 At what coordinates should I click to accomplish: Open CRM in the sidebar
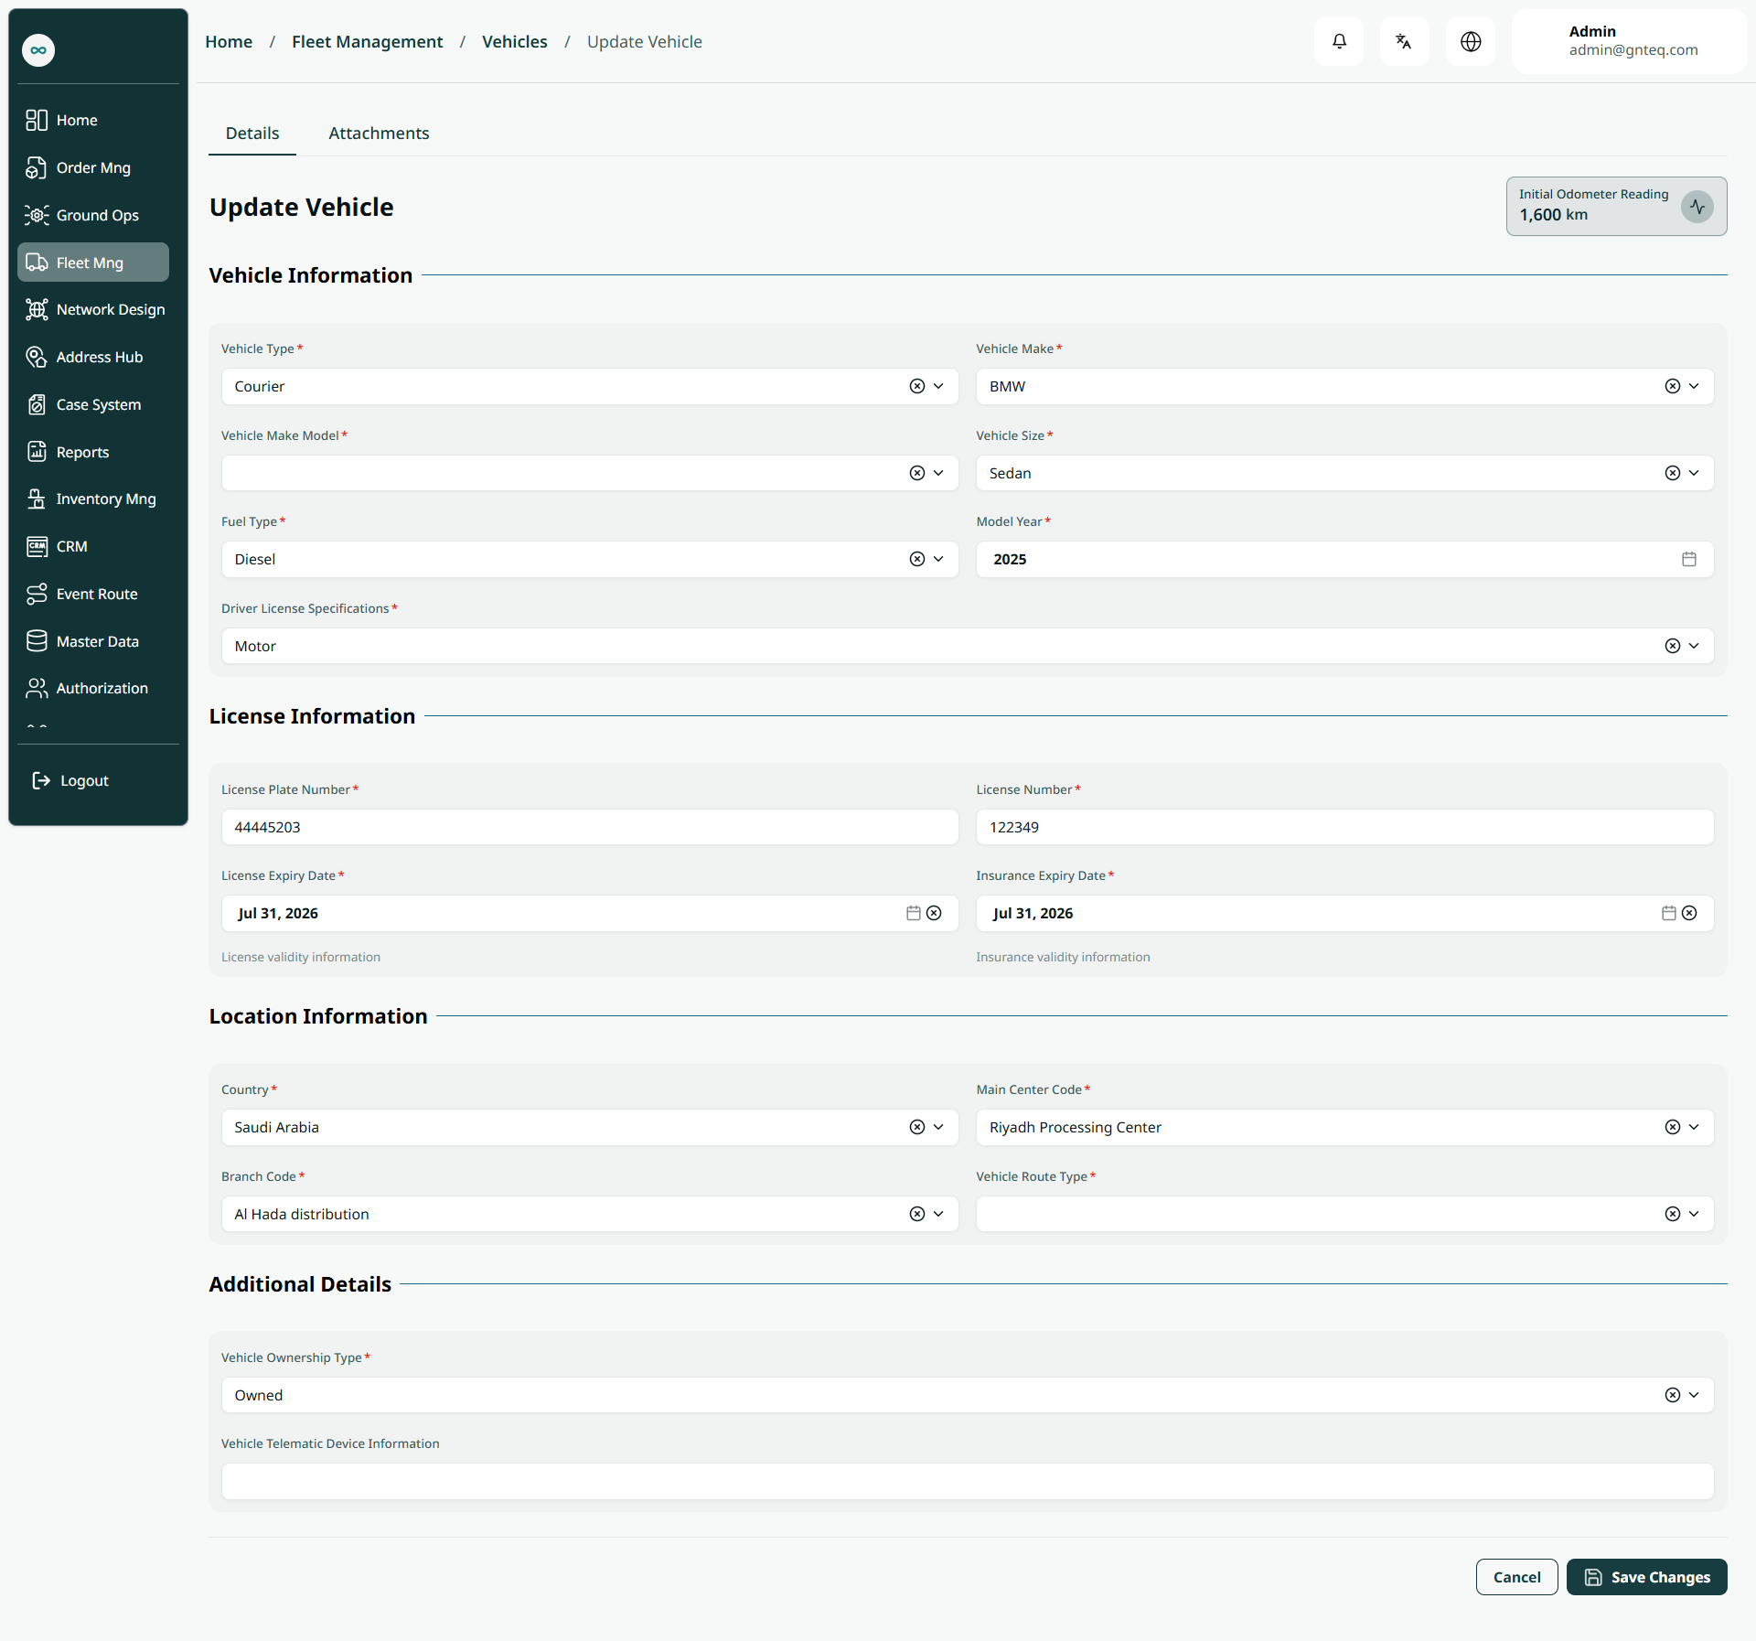[93, 546]
